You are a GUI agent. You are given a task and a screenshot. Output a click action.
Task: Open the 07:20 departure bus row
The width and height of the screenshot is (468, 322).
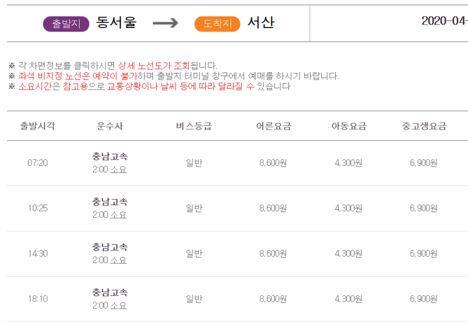click(x=238, y=163)
